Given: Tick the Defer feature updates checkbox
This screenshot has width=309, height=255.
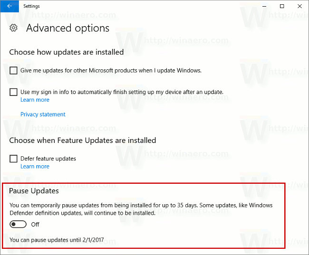Looking at the screenshot, I should pos(14,159).
